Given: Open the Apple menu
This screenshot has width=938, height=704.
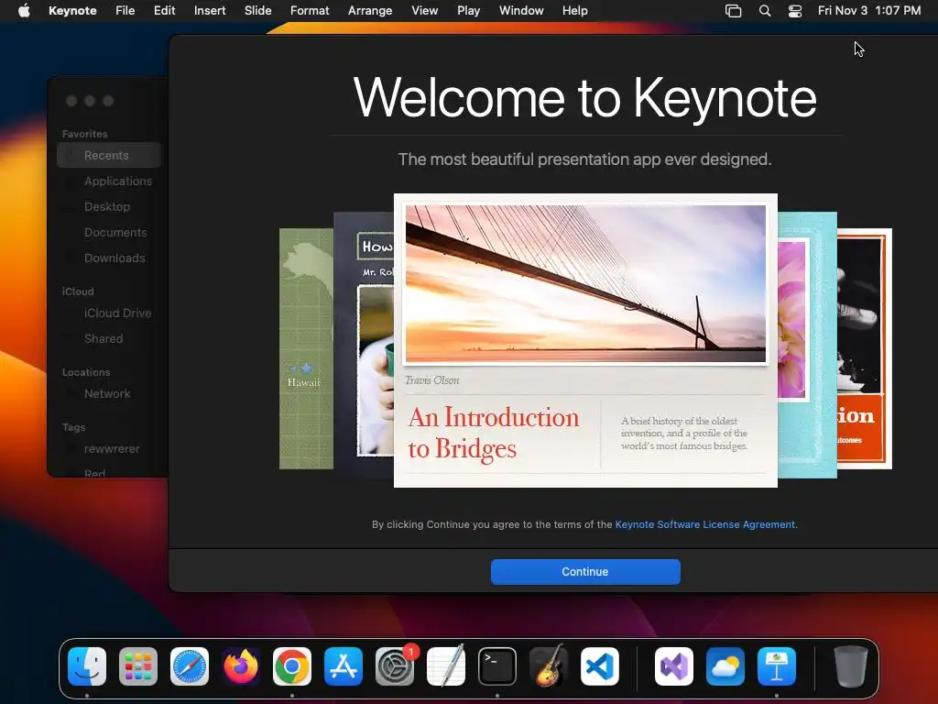Looking at the screenshot, I should click(24, 11).
